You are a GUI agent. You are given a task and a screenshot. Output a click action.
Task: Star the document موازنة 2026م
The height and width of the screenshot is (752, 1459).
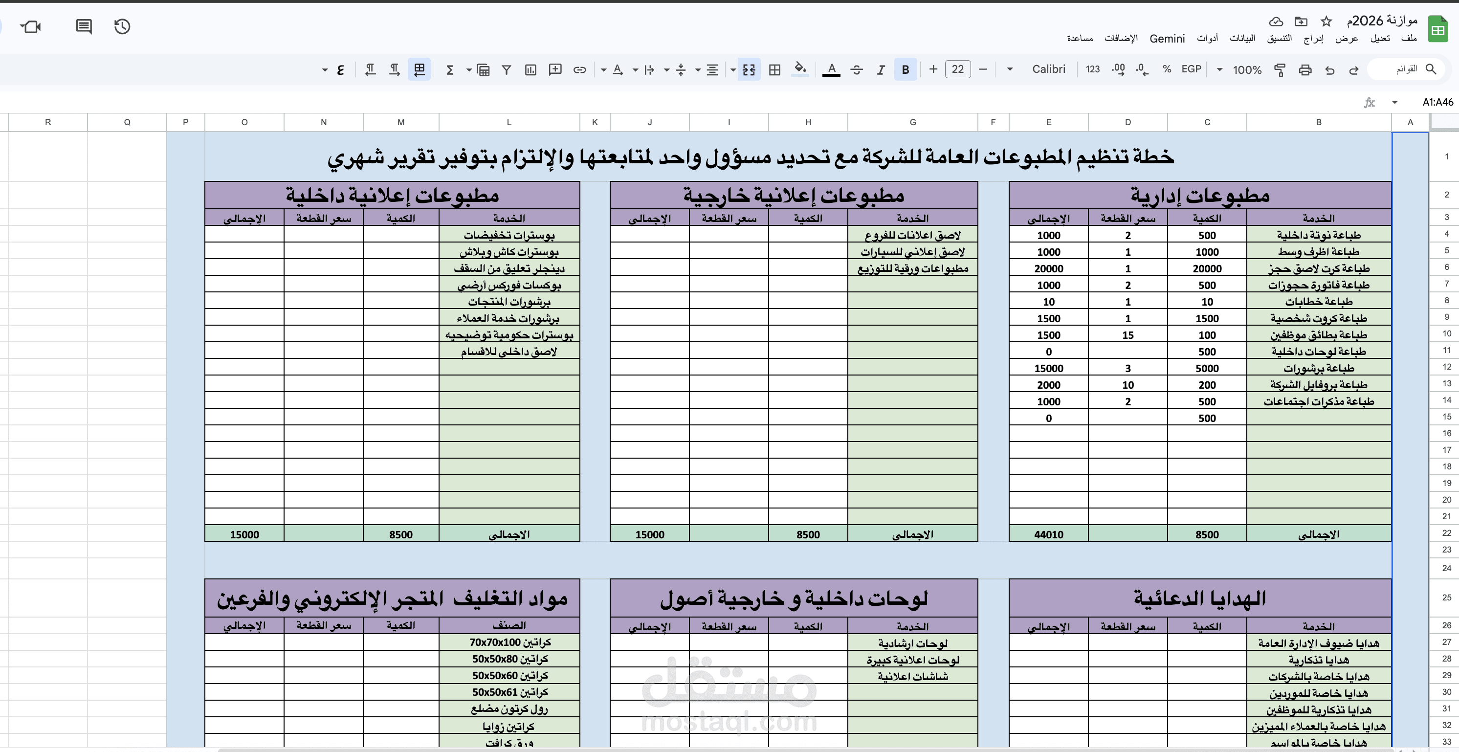[x=1326, y=22]
